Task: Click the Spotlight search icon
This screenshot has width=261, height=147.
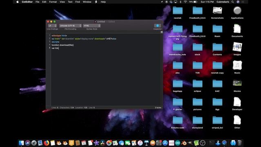Action: tap(232, 2)
